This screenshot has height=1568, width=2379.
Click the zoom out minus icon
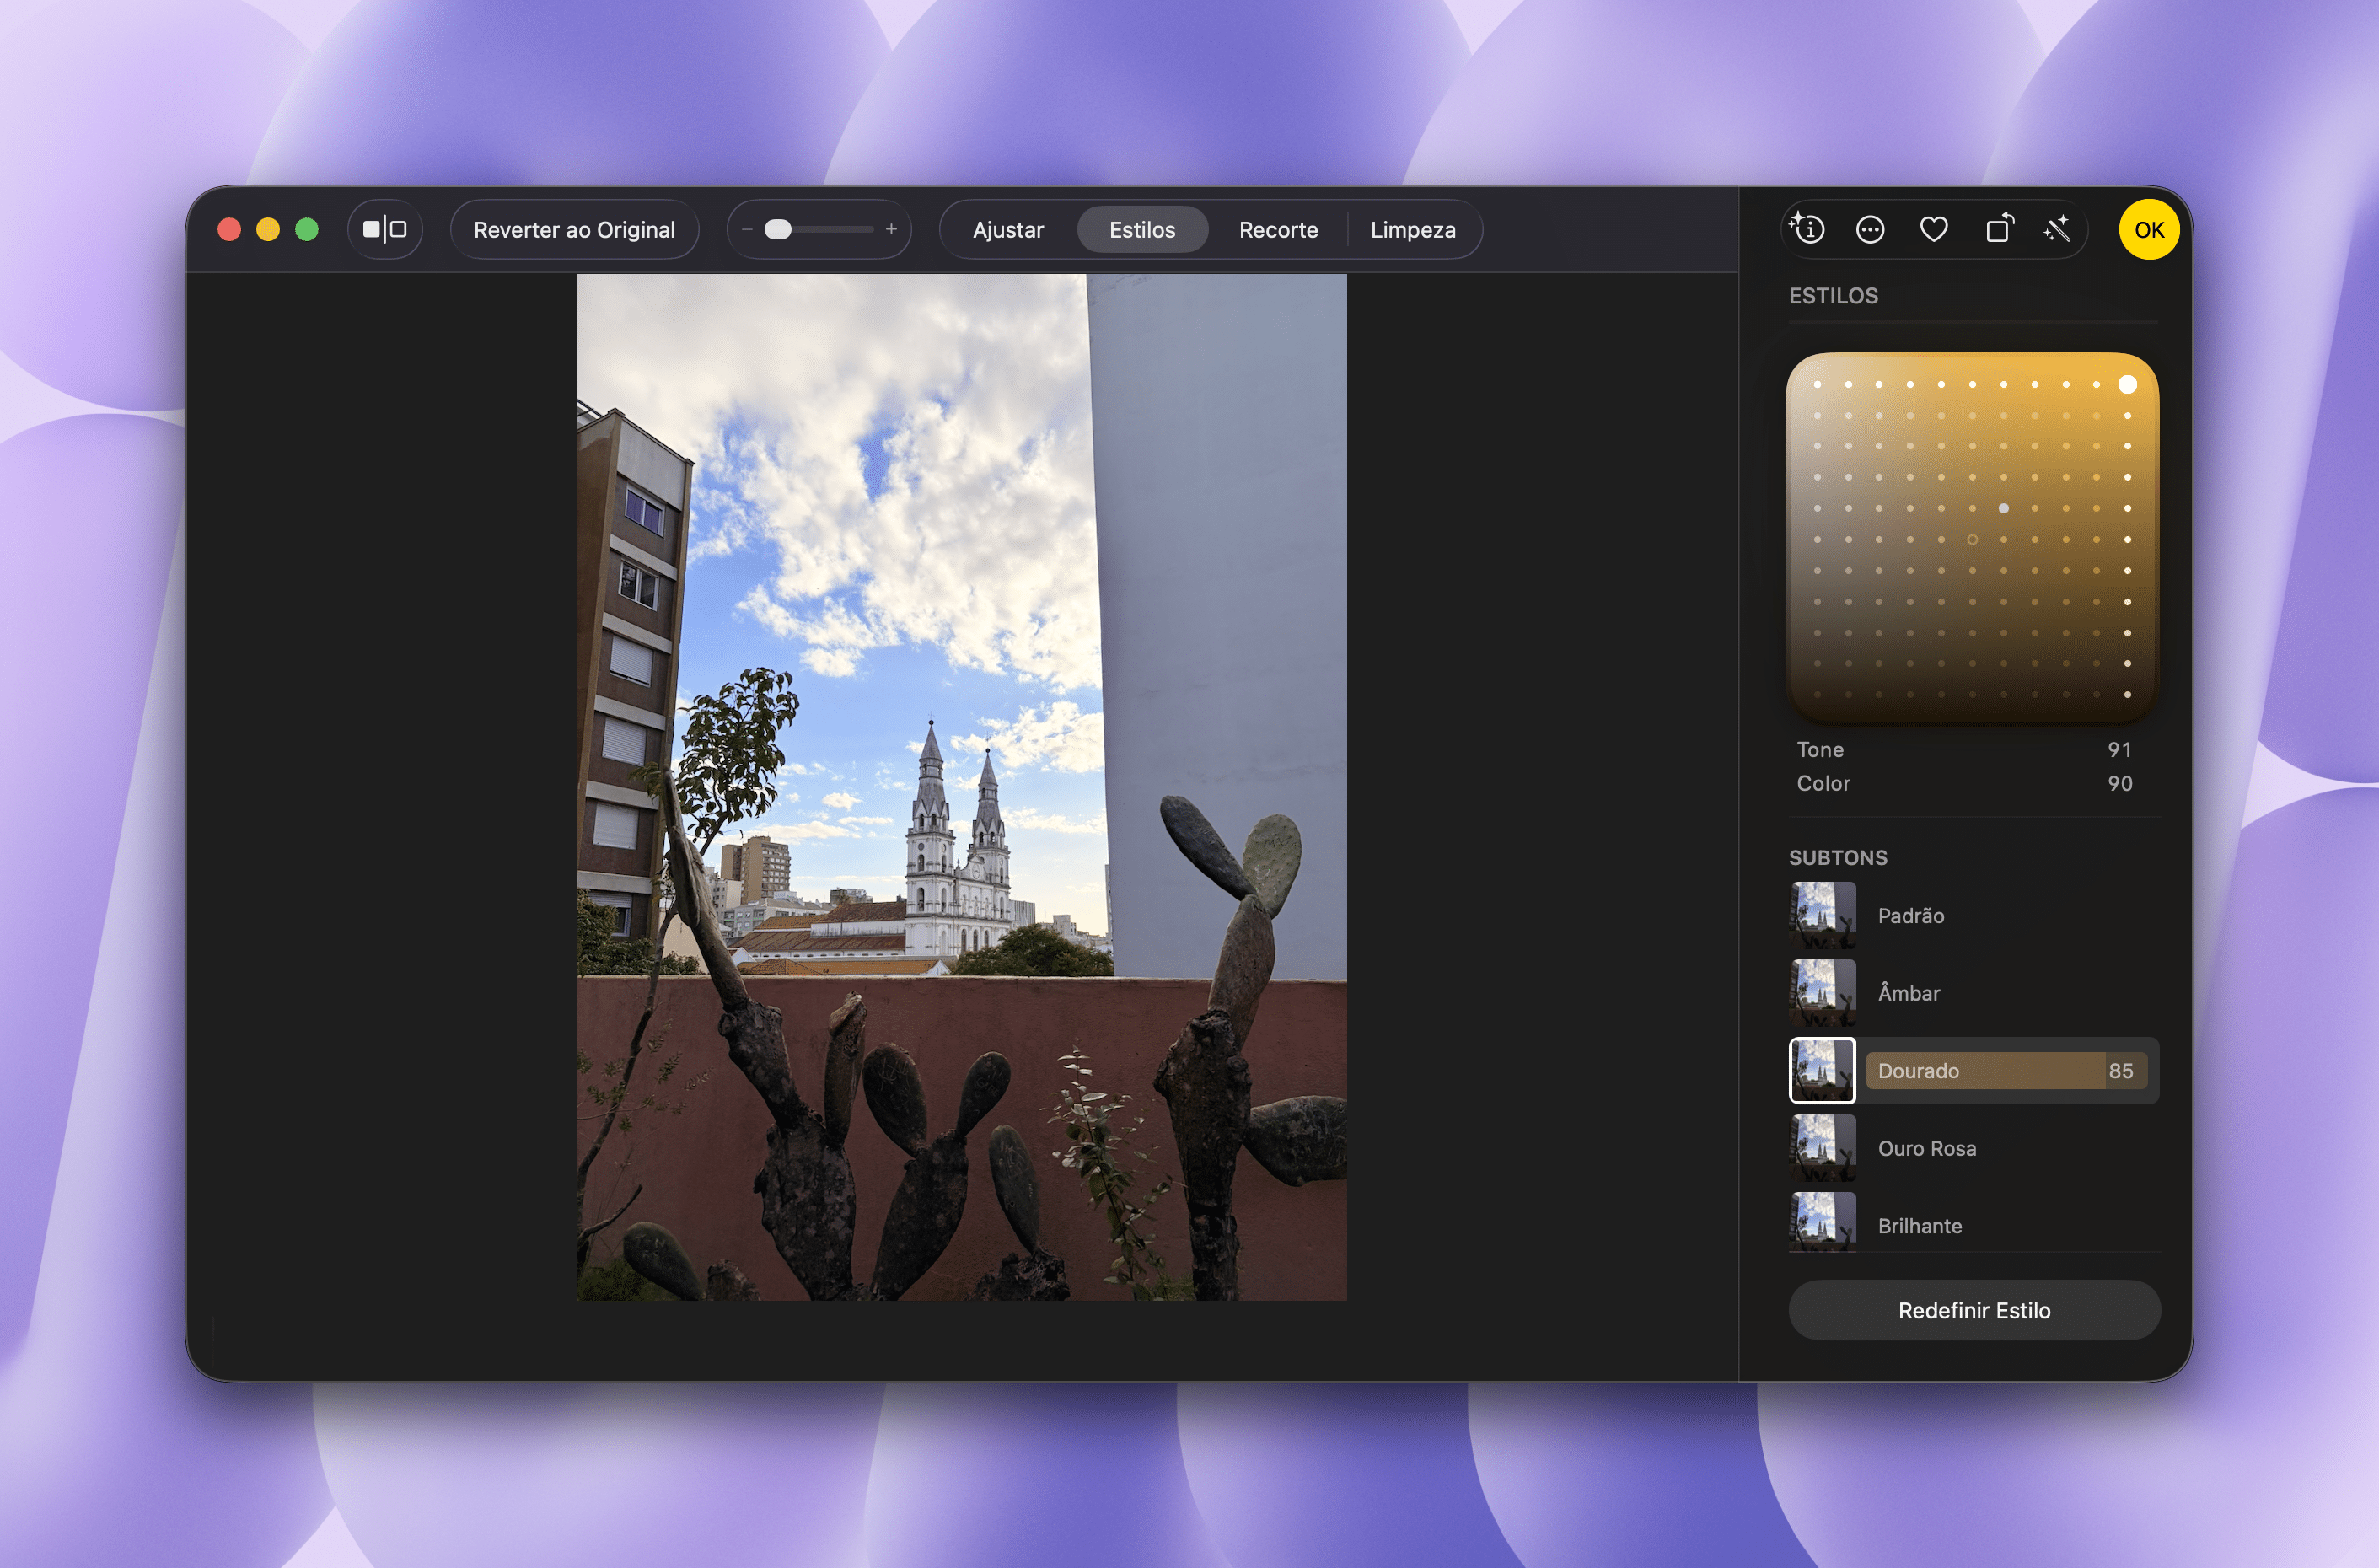pyautogui.click(x=746, y=230)
